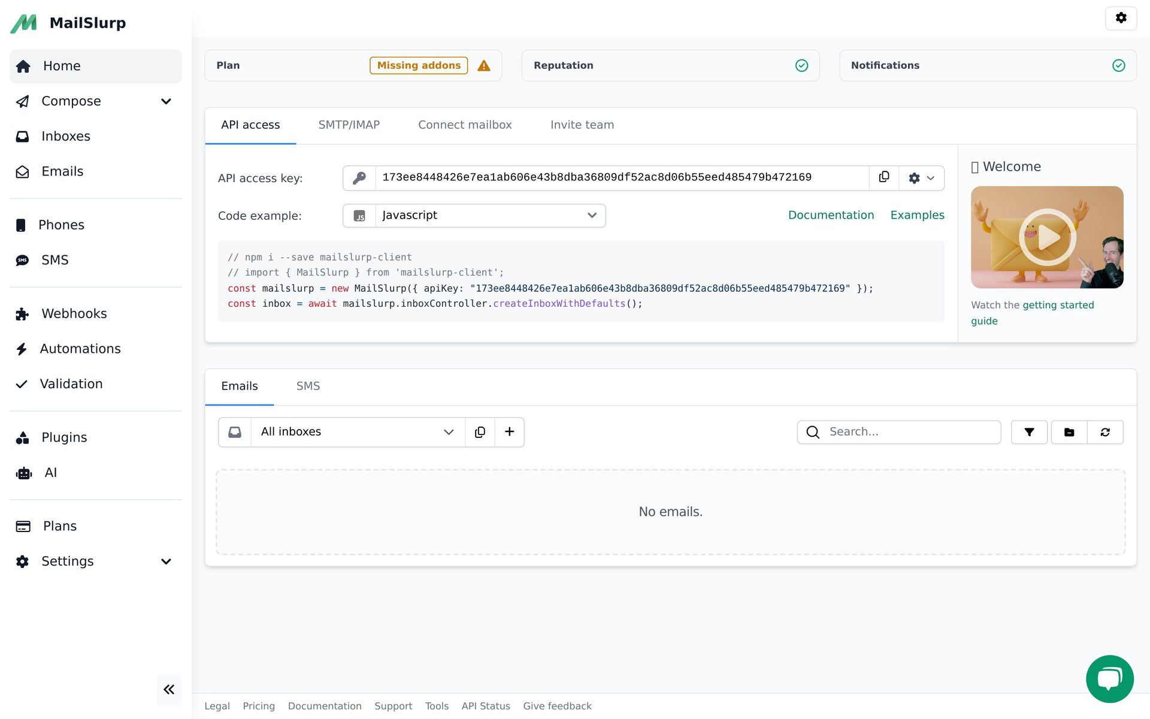Screen dimensions: 1150x719
Task: Click the copy API key icon
Action: (884, 177)
